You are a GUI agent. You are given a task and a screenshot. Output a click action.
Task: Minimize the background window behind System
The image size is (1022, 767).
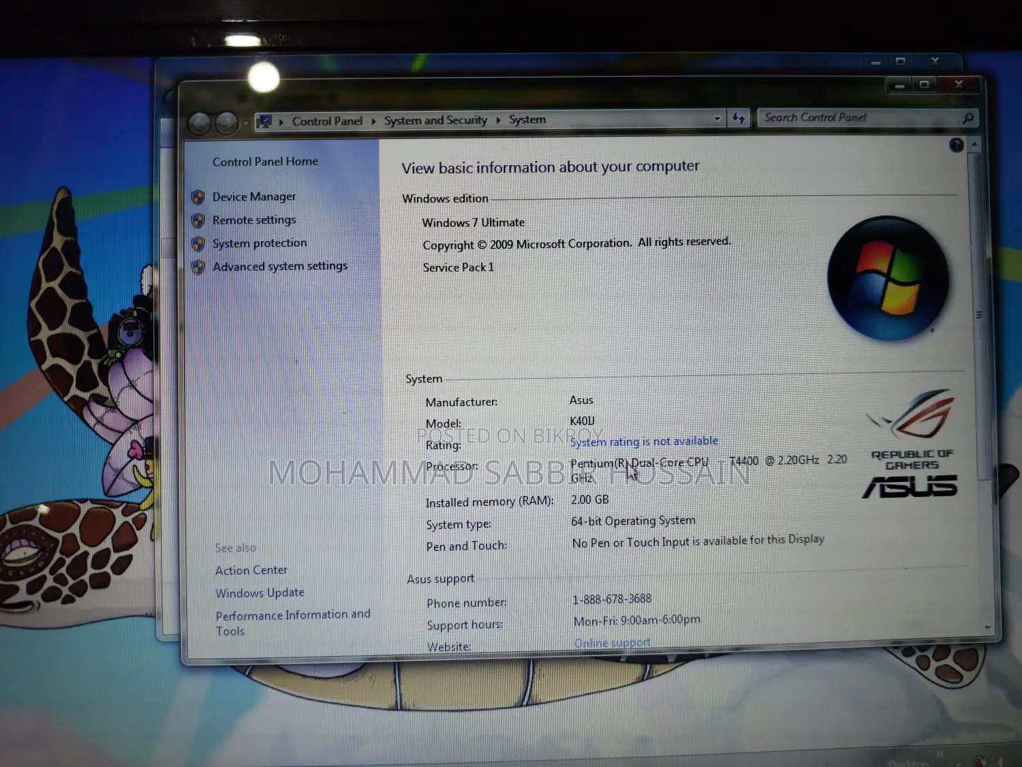point(876,62)
